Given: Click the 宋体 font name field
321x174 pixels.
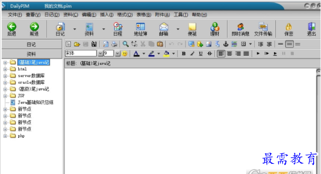Looking at the screenshot, I should pyautogui.click(x=81, y=53).
